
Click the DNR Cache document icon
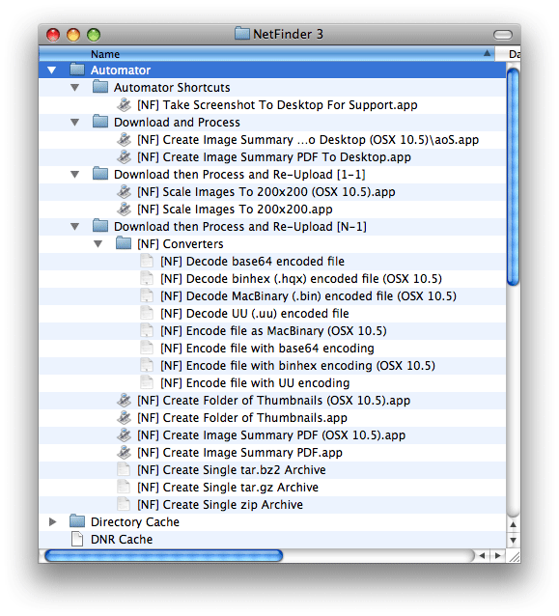coord(77,539)
